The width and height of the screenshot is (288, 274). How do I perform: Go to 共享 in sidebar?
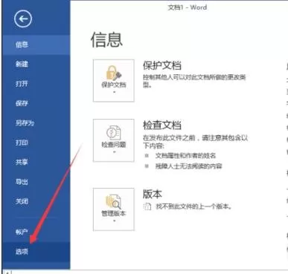(x=36, y=163)
